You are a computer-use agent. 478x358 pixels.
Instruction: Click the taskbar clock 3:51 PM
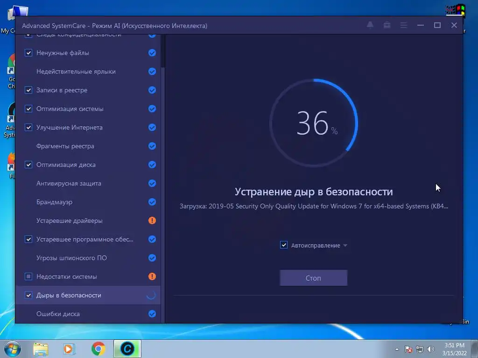(454, 349)
